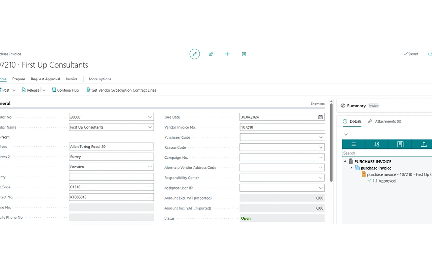Open First Up Consultants vendor name dropdown
The width and height of the screenshot is (432, 270).
point(150,127)
